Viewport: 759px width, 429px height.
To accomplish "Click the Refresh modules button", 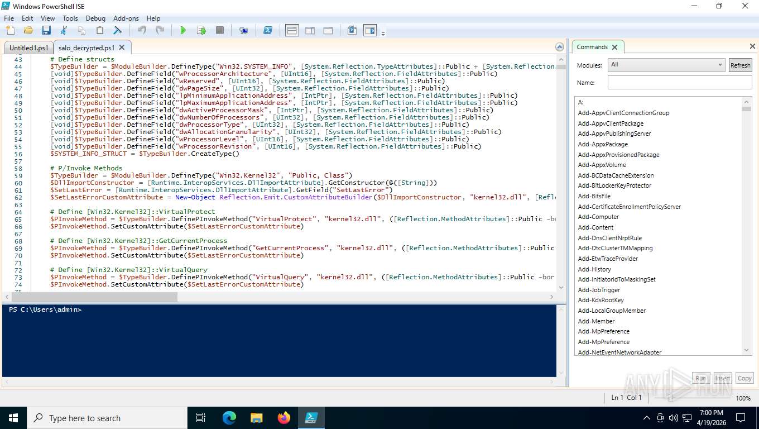I will (741, 65).
